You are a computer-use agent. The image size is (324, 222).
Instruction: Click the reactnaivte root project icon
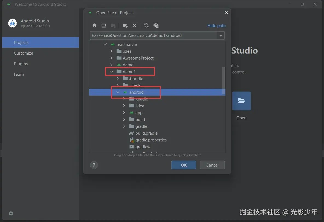coord(113,44)
